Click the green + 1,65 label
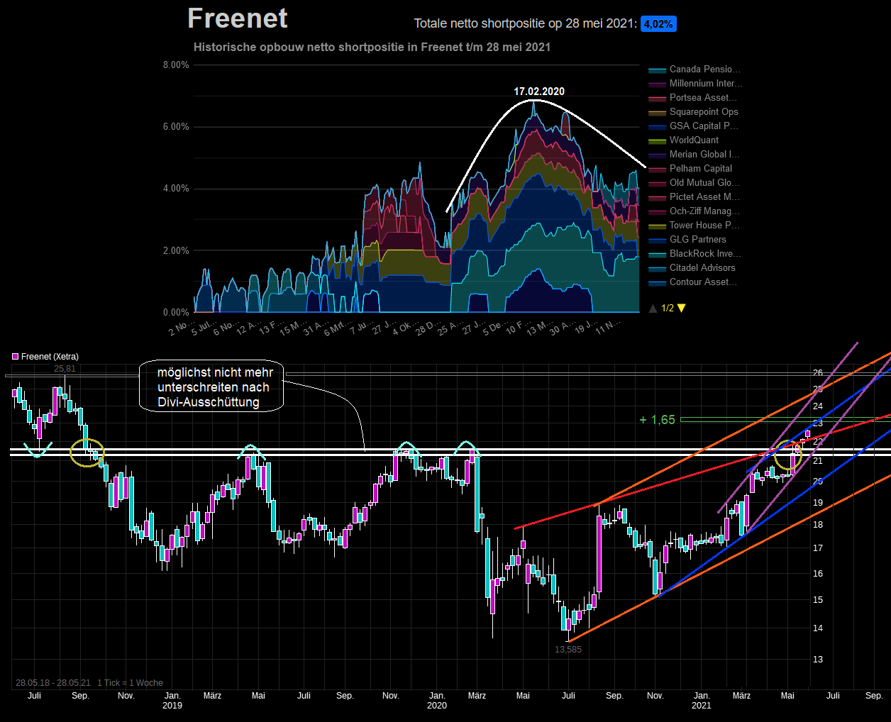This screenshot has width=891, height=722. 657,420
